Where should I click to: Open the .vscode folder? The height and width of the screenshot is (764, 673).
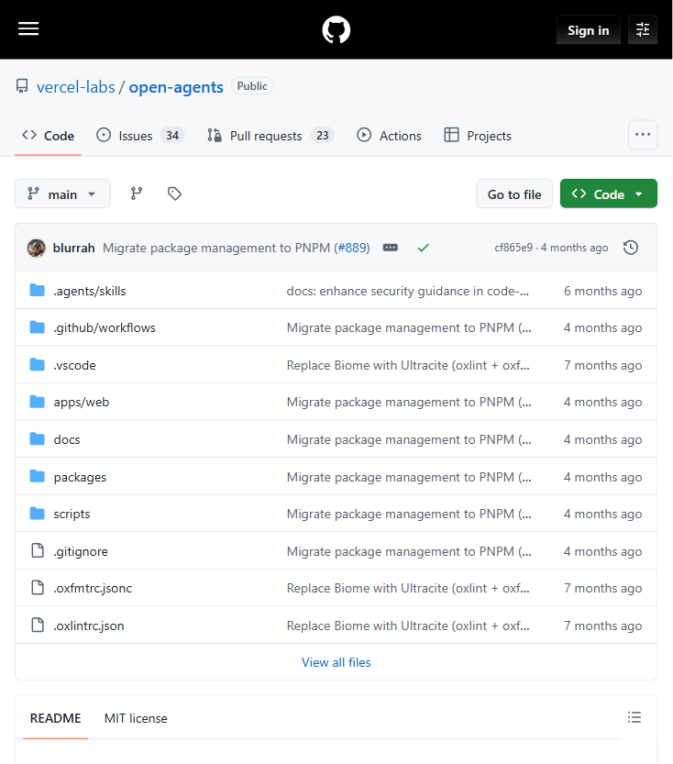pyautogui.click(x=75, y=365)
